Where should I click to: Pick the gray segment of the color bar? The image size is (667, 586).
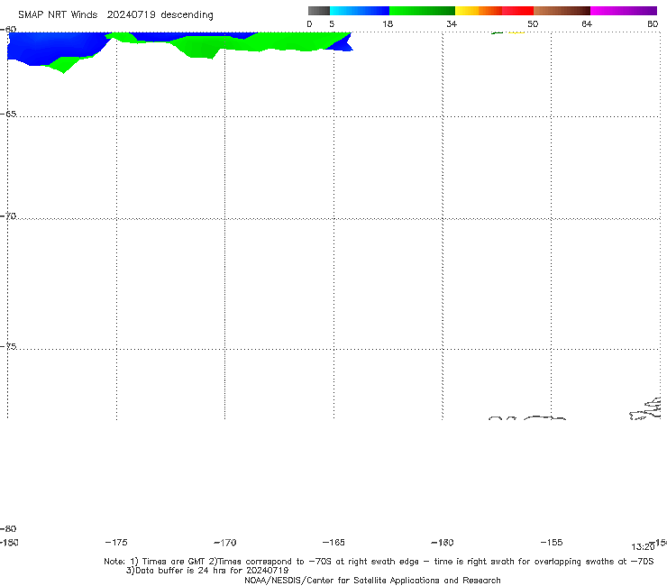pos(318,11)
